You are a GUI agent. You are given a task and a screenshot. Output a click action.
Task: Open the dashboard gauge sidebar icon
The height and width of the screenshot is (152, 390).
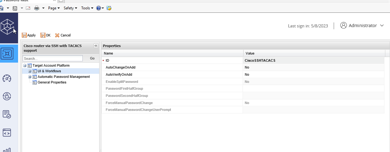coord(7,78)
